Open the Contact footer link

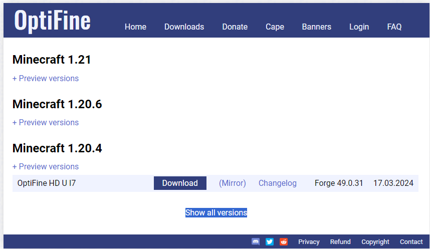(411, 242)
